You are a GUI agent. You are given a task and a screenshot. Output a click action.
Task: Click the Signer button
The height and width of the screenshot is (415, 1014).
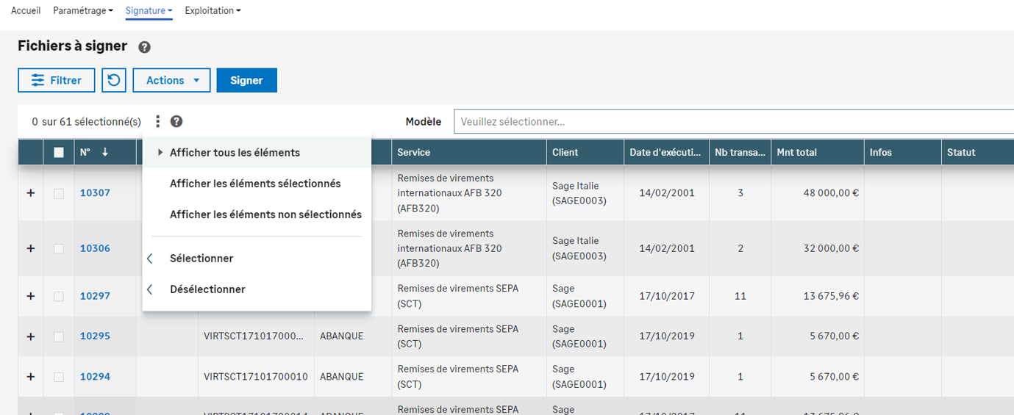pos(246,80)
